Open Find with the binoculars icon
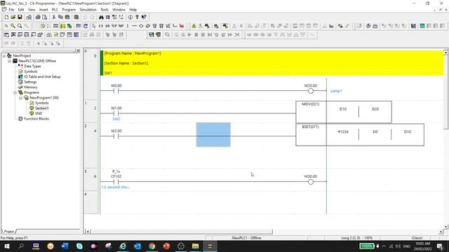The image size is (449, 252). coord(101,17)
